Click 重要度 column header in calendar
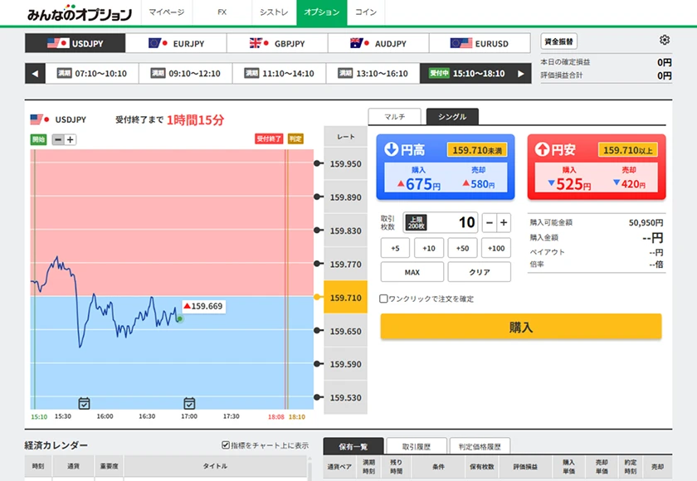697x481 pixels. pyautogui.click(x=109, y=466)
